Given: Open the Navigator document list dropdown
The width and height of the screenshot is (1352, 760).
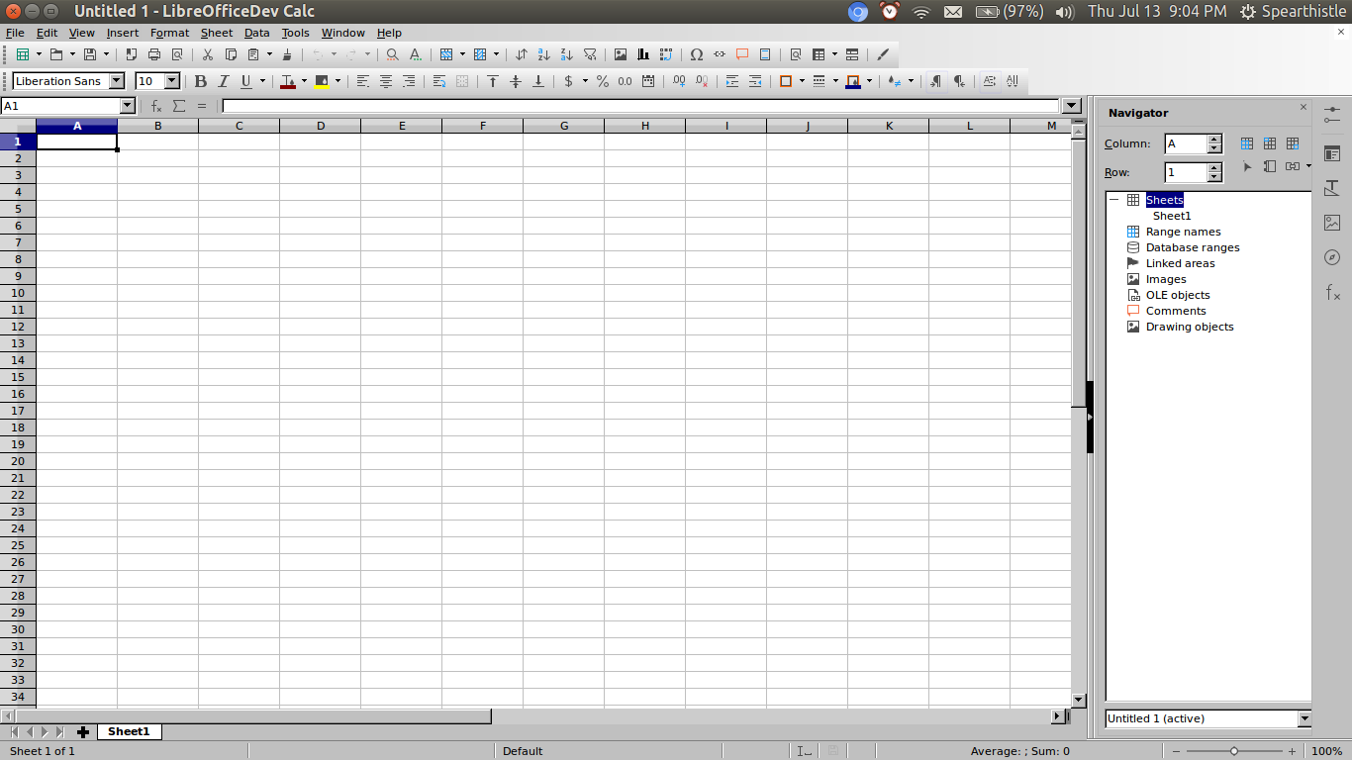Looking at the screenshot, I should (1304, 718).
